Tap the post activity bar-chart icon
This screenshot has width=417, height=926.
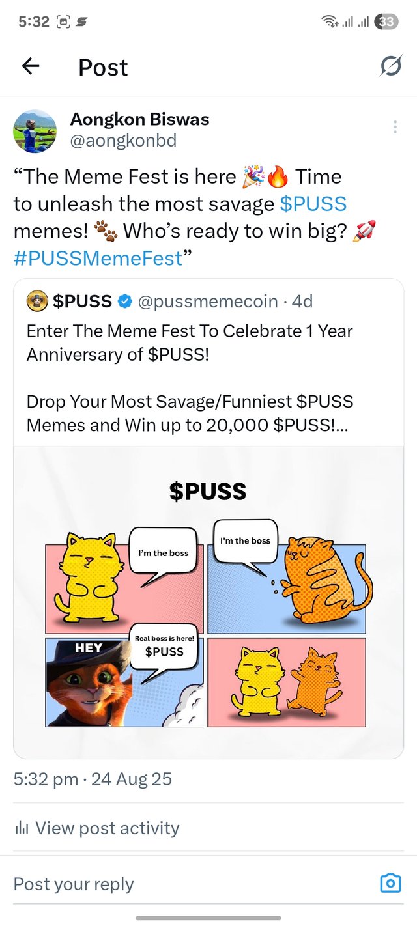(22, 828)
